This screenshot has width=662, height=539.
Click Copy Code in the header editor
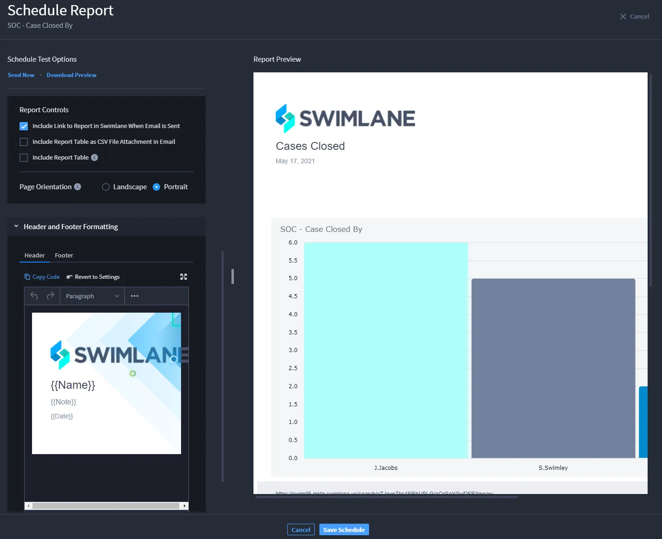(x=42, y=277)
